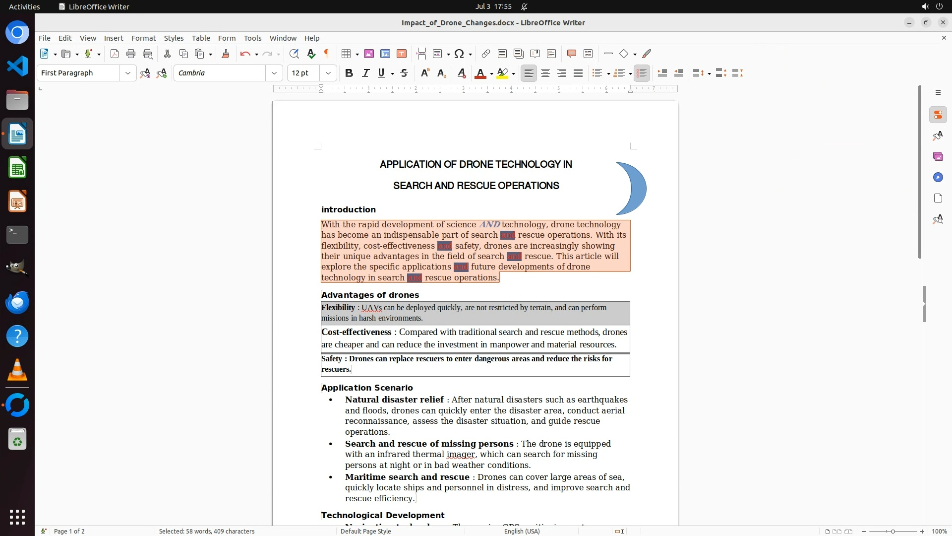Toggle formatting marks display
This screenshot has height=536, width=952.
(x=327, y=54)
